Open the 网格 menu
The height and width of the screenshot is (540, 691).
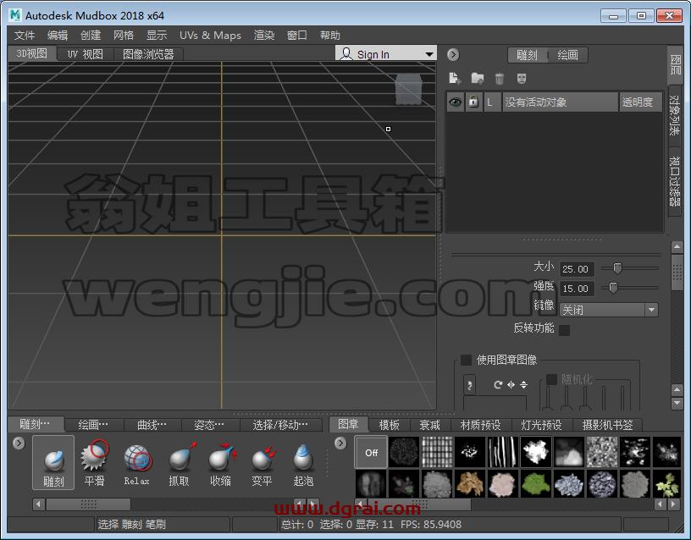pyautogui.click(x=124, y=35)
